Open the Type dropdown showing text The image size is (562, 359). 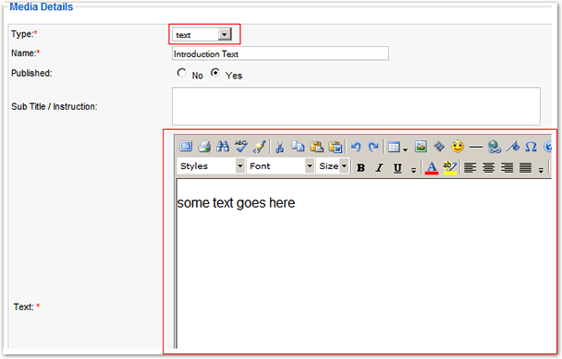coord(202,35)
